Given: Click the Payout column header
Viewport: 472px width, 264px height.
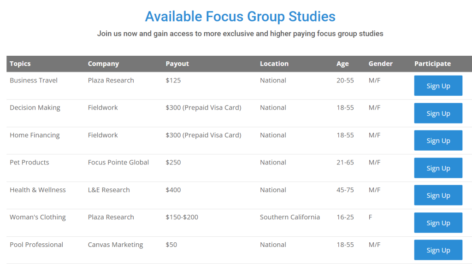Looking at the screenshot, I should pyautogui.click(x=177, y=64).
